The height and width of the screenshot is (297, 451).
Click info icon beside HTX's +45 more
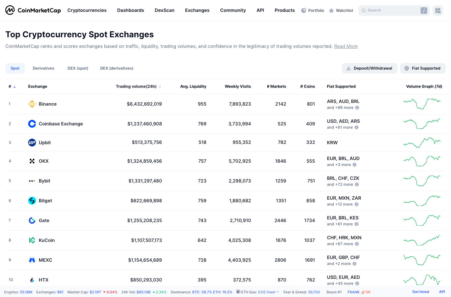tap(357, 283)
